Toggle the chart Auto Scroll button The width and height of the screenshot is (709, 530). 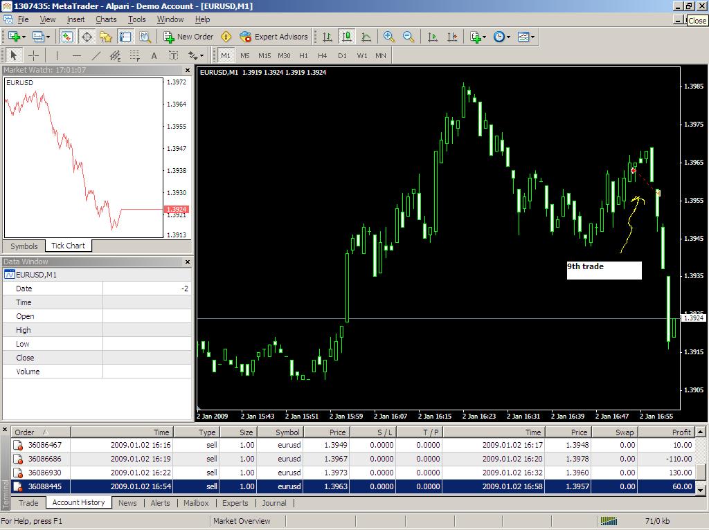433,37
